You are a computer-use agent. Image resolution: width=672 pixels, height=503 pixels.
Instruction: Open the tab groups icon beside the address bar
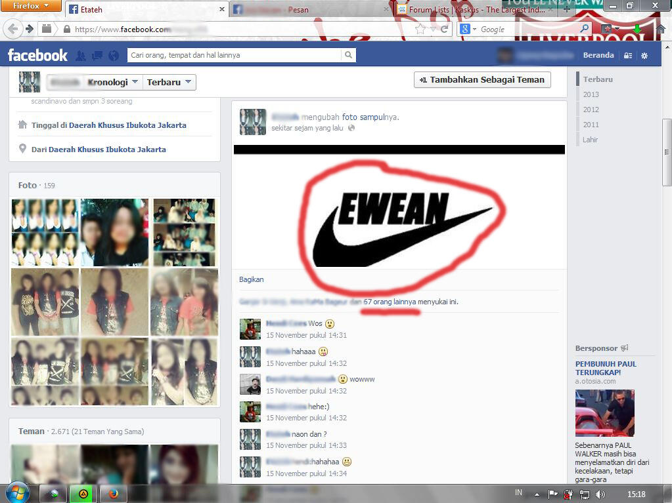click(46, 29)
